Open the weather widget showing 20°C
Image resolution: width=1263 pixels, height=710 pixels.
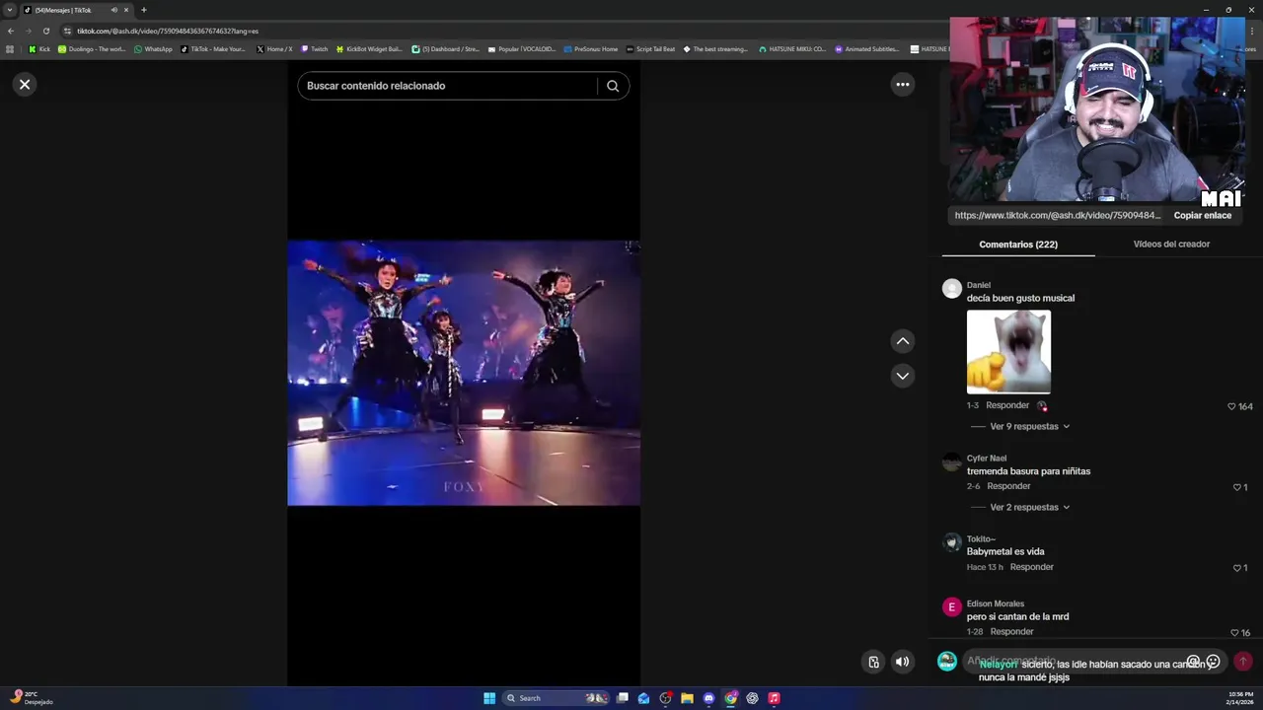point(31,698)
